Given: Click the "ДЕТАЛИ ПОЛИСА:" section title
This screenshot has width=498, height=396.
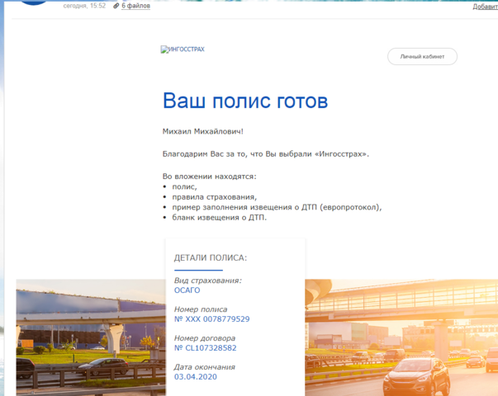Looking at the screenshot, I should 210,258.
